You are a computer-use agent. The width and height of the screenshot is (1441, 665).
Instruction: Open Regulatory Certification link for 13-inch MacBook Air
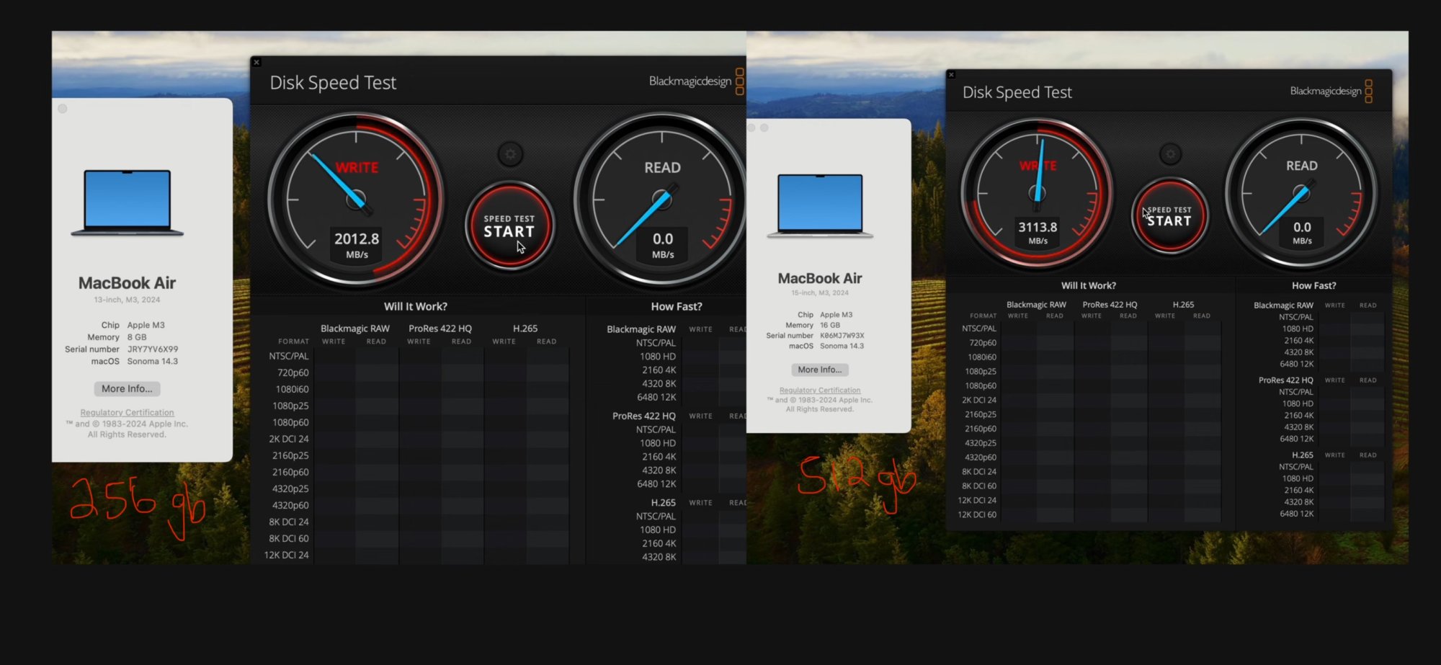coord(127,413)
